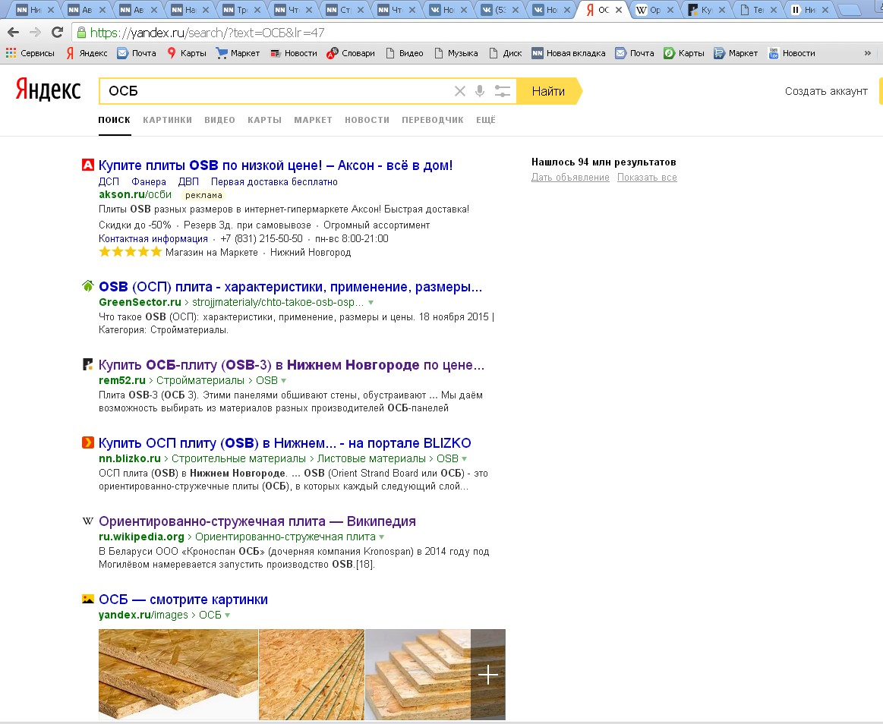Viewport: 883px width, 724px height.
Task: Click the Wikipedia W favicon beside result
Action: 88,521
